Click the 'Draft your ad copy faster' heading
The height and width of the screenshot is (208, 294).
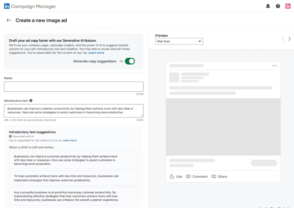[53, 41]
